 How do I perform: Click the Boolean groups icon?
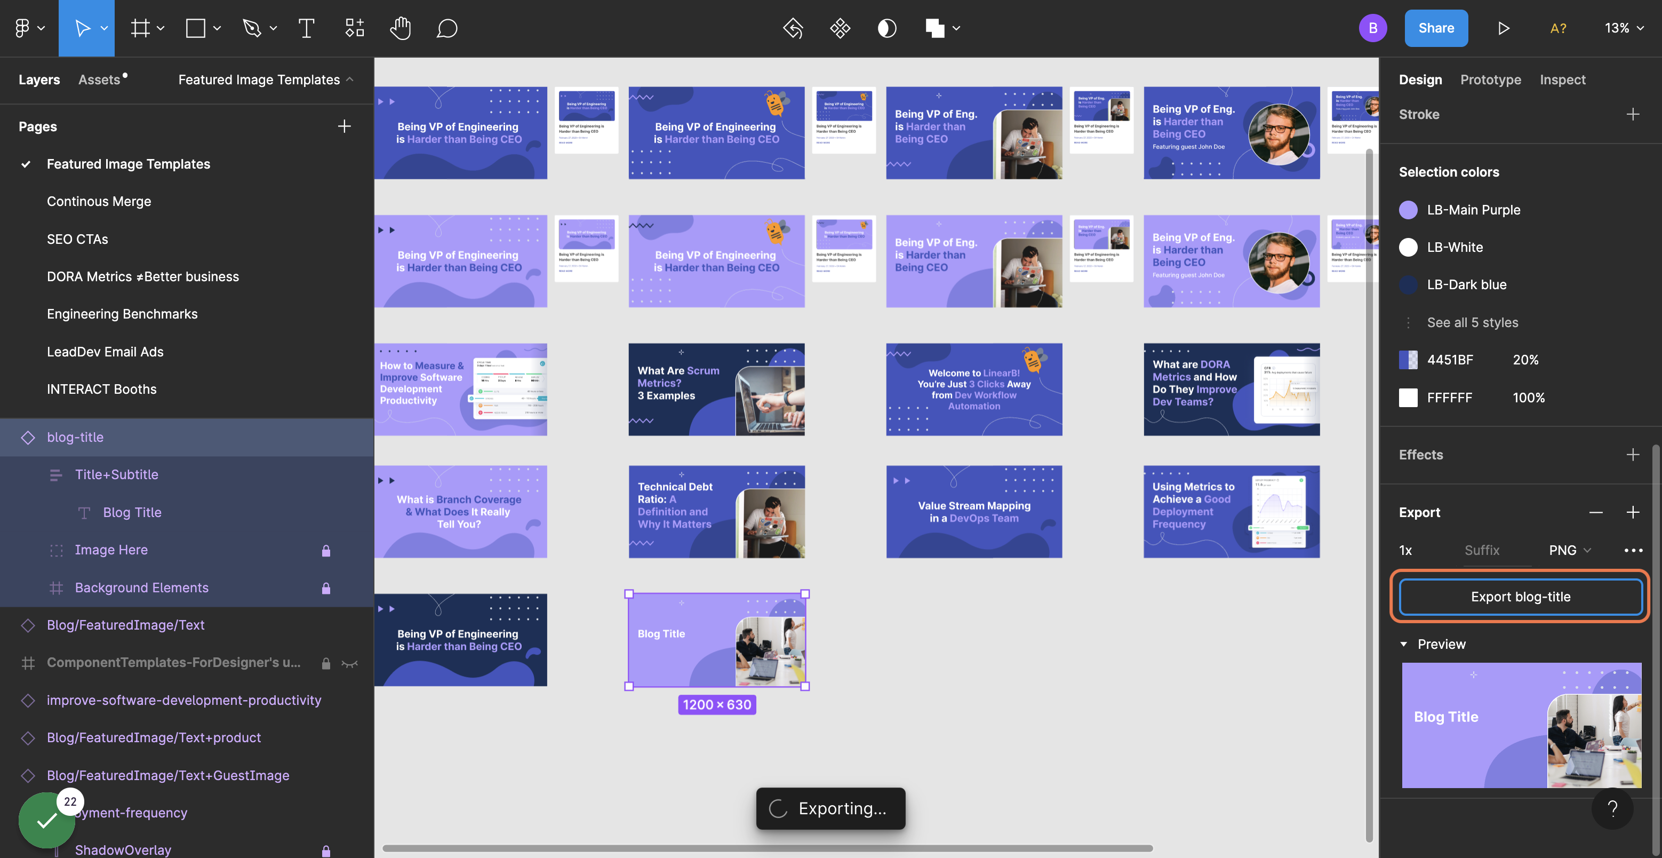pyautogui.click(x=935, y=28)
